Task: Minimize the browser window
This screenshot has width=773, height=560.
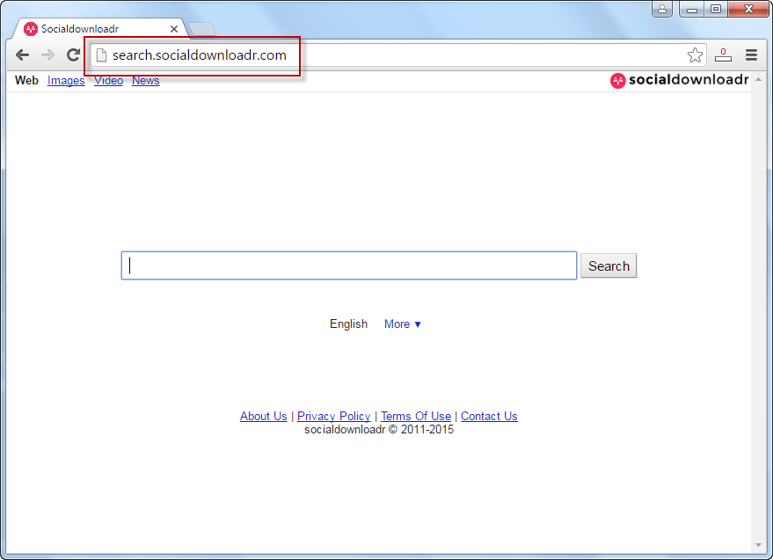Action: (691, 9)
